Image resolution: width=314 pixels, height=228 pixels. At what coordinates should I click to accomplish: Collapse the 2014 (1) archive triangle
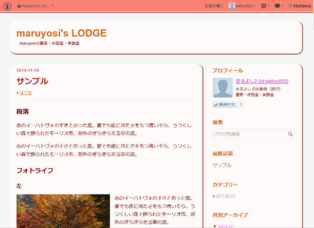(215, 226)
